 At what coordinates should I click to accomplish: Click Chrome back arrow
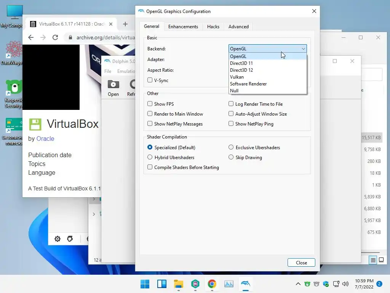[31, 37]
